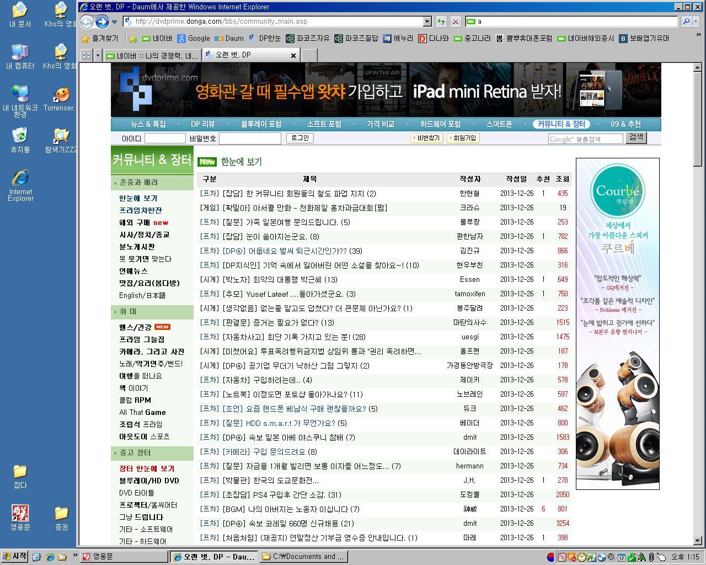Switch to the 영웅문 taskbar window

(x=124, y=557)
